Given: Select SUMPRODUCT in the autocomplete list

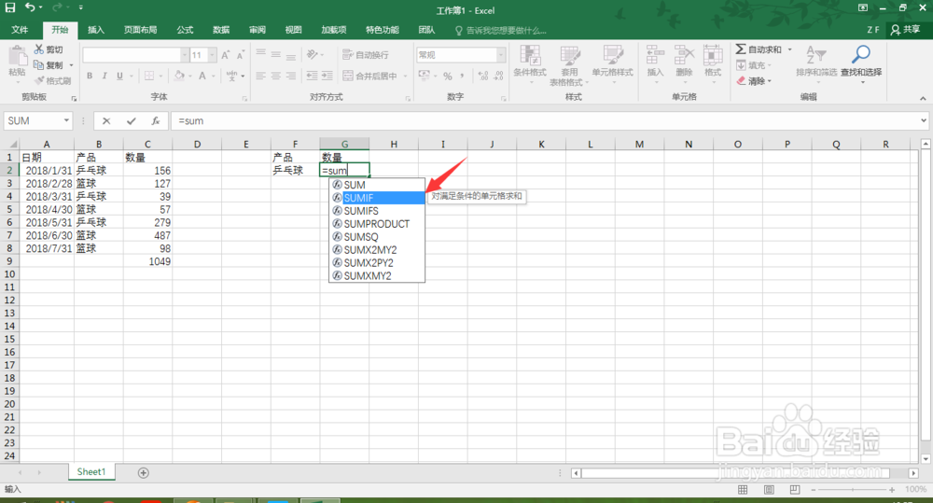Looking at the screenshot, I should 377,224.
